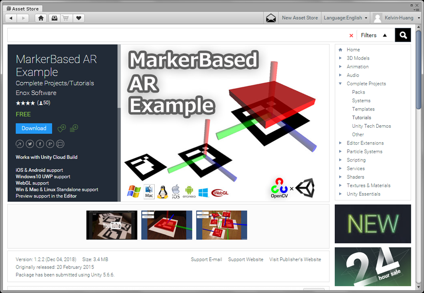The height and width of the screenshot is (293, 424).
Task: Expand the Services category
Action: (x=341, y=168)
